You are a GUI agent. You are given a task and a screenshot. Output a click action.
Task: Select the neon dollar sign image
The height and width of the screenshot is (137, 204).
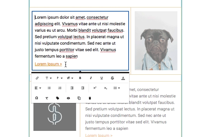pos(55,117)
